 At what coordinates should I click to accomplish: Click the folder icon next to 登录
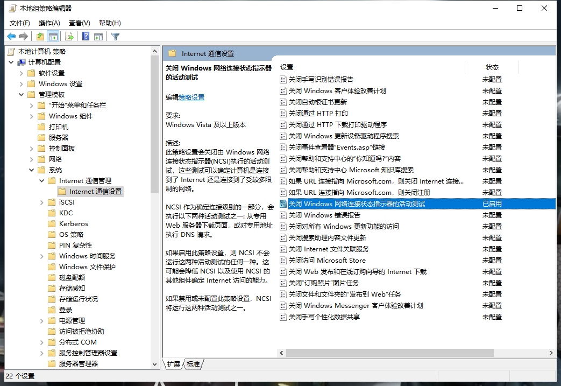click(x=52, y=310)
